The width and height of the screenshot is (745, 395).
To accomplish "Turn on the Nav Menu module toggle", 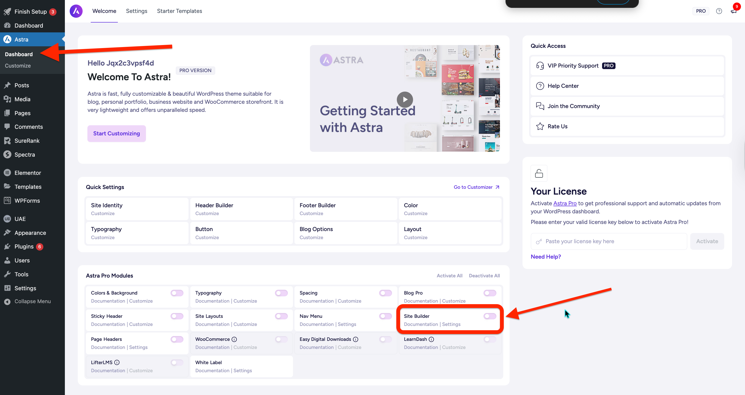I will pyautogui.click(x=385, y=316).
